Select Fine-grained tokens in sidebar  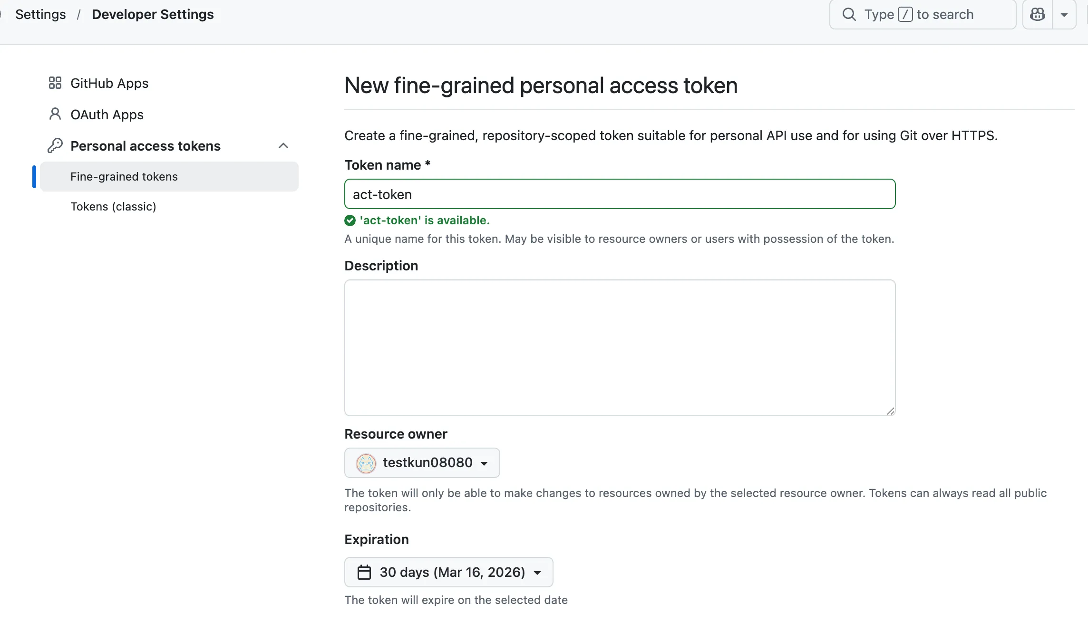tap(124, 177)
